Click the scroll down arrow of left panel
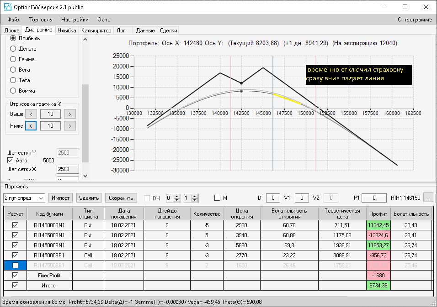 click(x=85, y=176)
